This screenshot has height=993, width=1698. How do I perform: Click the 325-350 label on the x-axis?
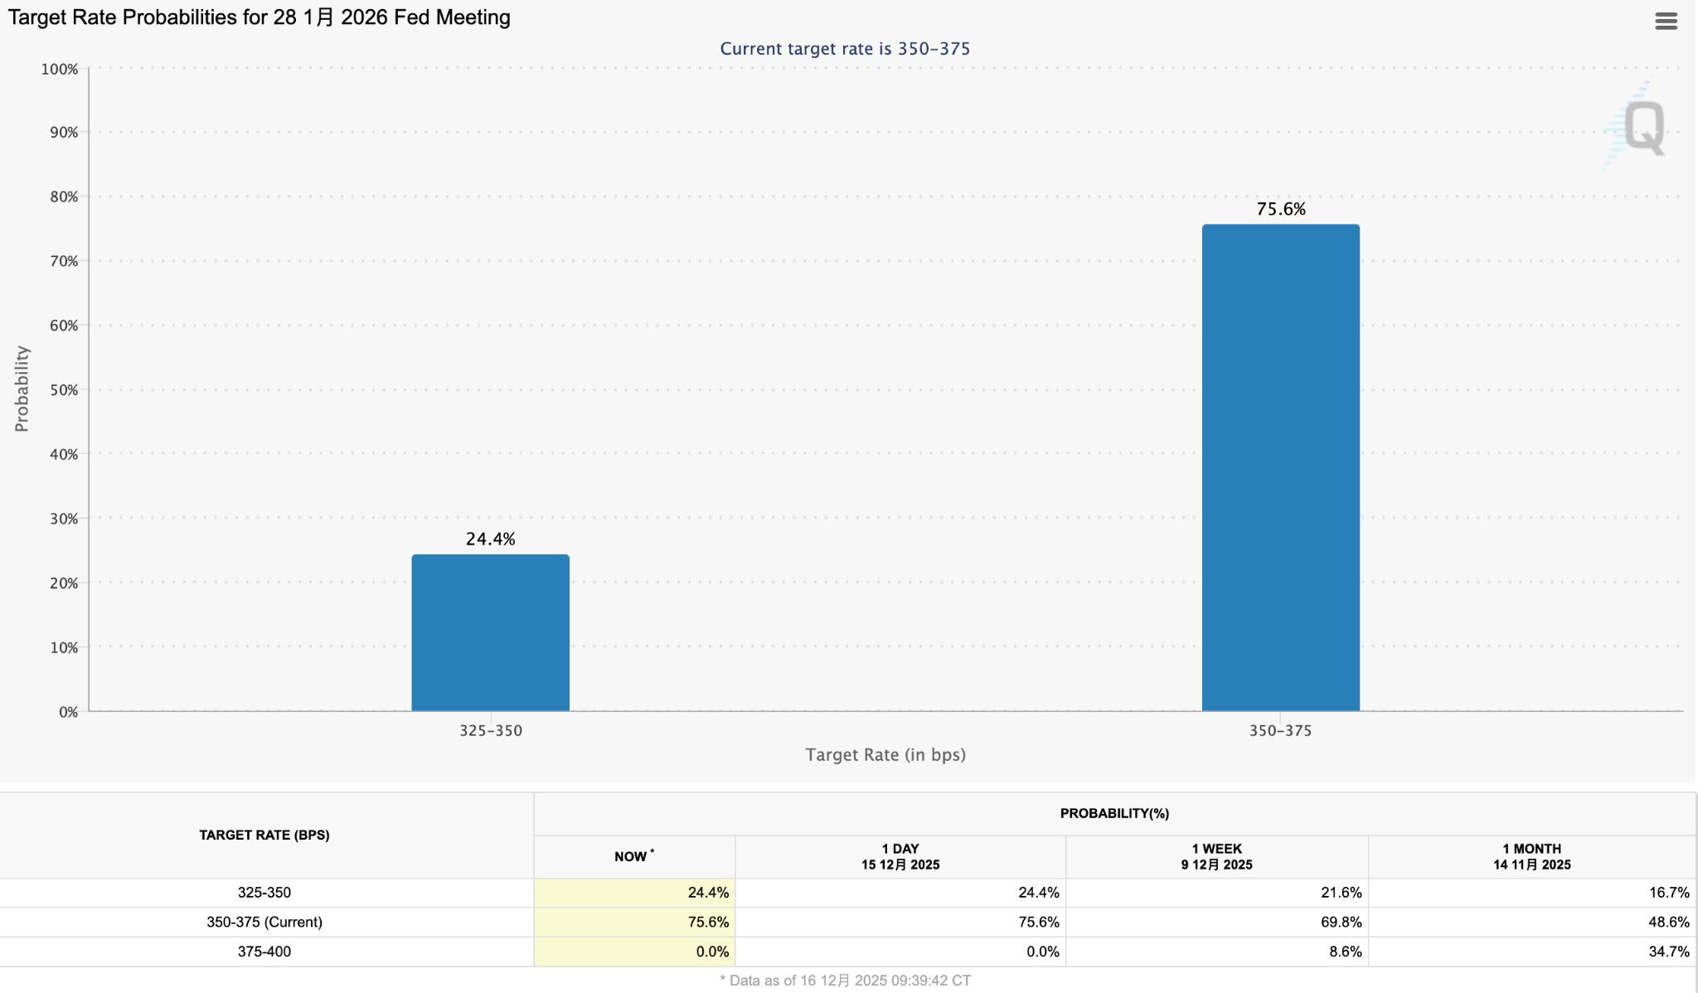(x=490, y=731)
